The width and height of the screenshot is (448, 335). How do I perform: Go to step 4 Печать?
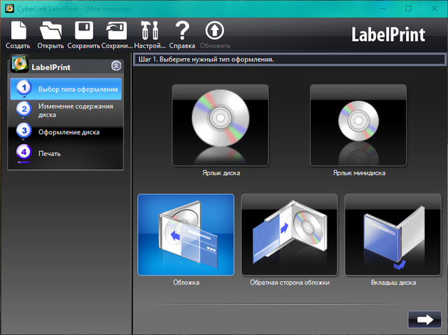[49, 152]
